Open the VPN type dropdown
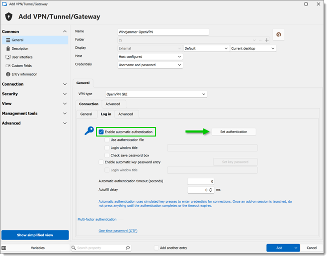 [x=156, y=95]
